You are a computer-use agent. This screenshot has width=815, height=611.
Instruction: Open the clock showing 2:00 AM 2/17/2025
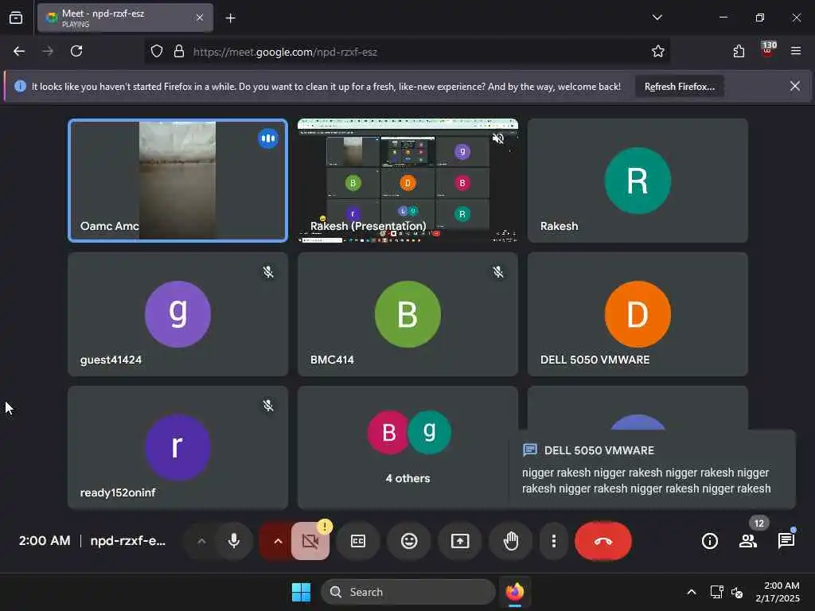click(778, 592)
